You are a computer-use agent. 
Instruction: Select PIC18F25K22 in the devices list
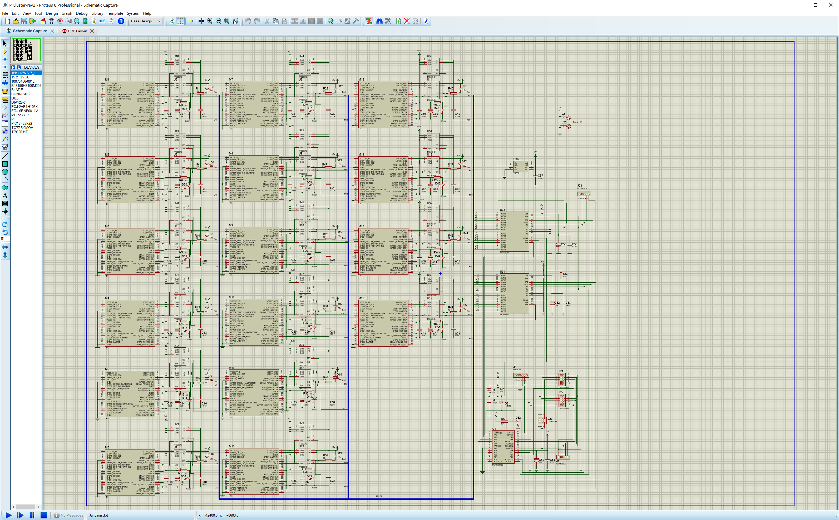(x=26, y=123)
